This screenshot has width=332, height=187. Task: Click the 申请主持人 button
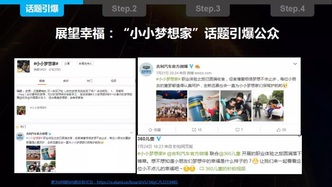86,63
